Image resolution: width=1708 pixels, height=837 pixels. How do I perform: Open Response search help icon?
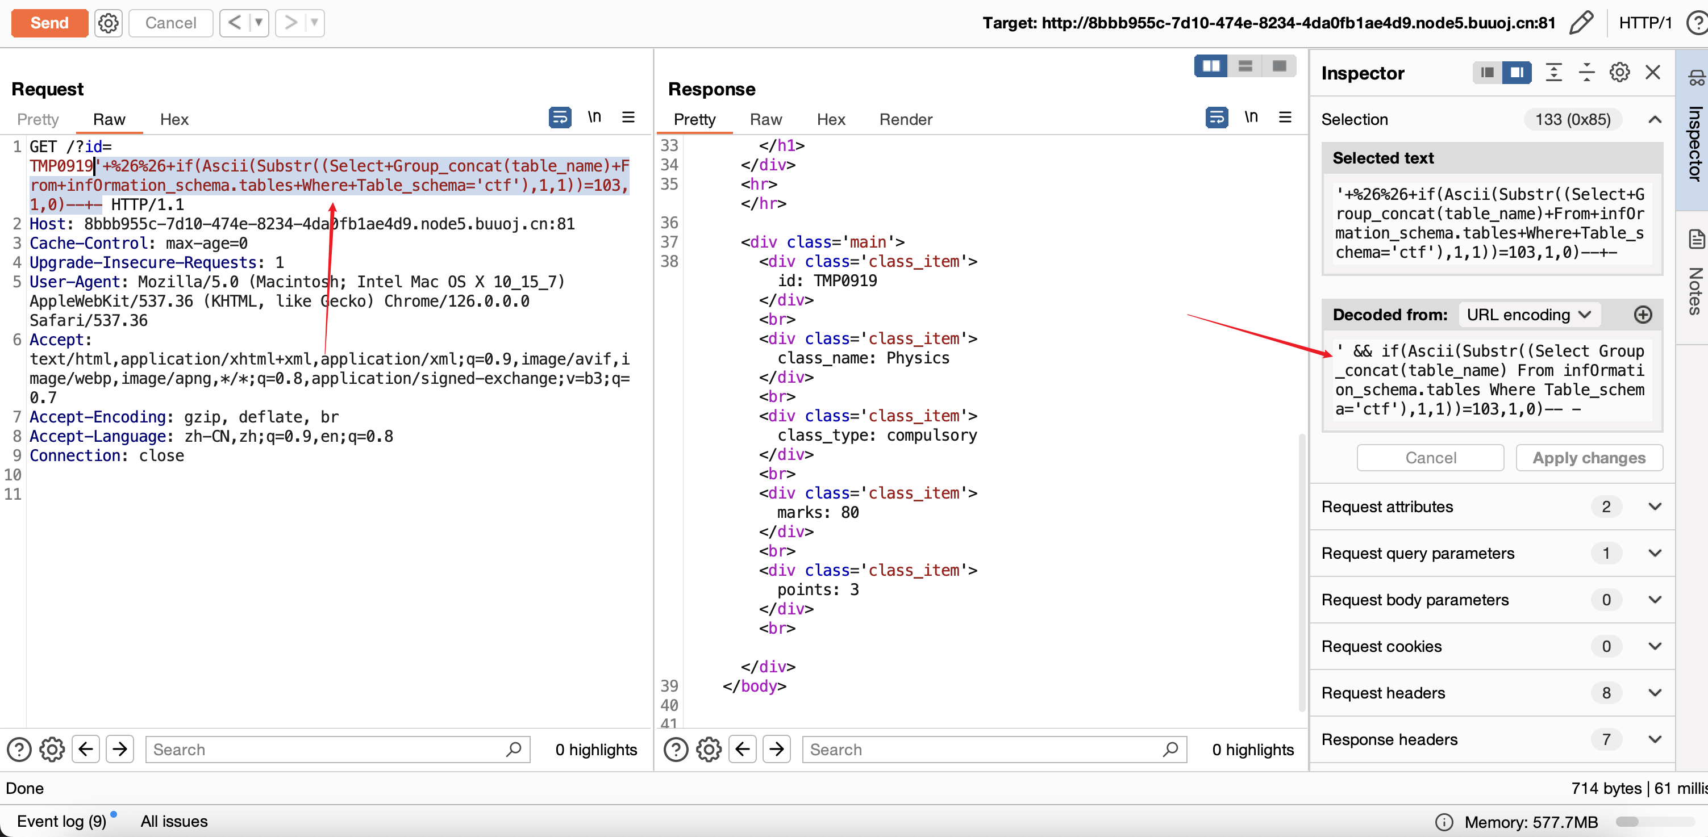click(676, 750)
